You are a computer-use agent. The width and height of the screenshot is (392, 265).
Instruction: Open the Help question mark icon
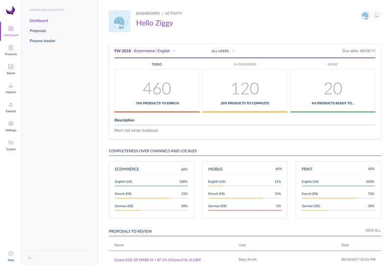tap(11, 256)
